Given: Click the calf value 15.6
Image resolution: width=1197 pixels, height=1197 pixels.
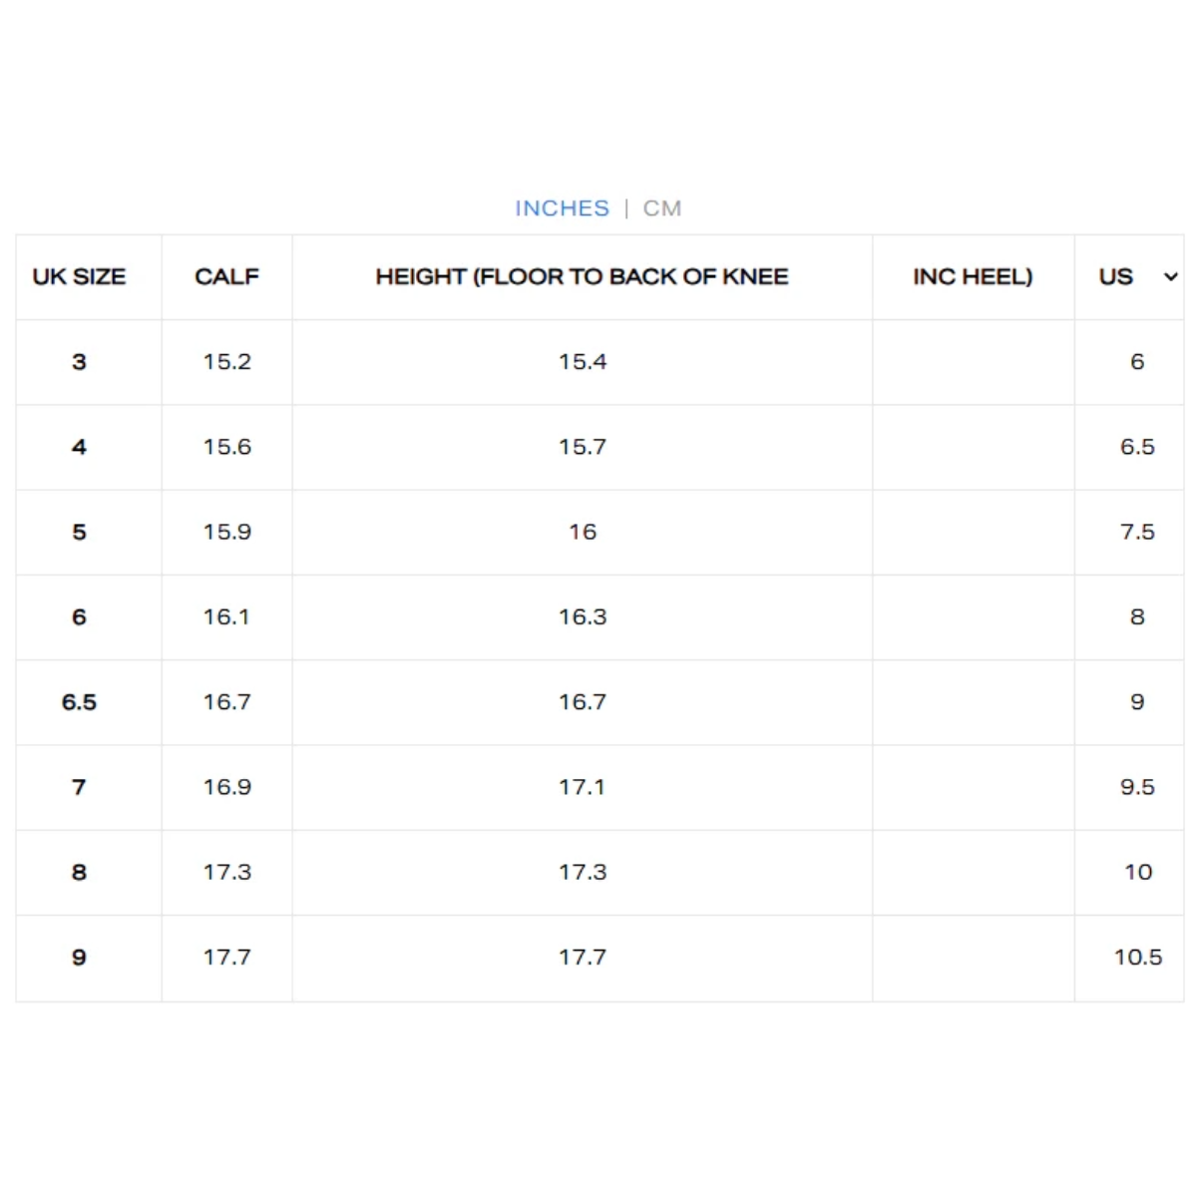Looking at the screenshot, I should (x=227, y=447).
